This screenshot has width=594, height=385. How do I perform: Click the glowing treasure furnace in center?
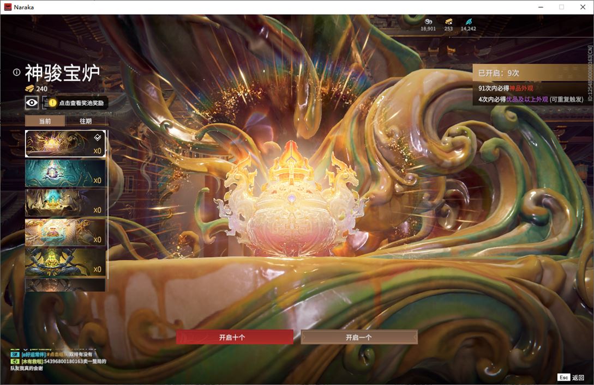click(291, 200)
